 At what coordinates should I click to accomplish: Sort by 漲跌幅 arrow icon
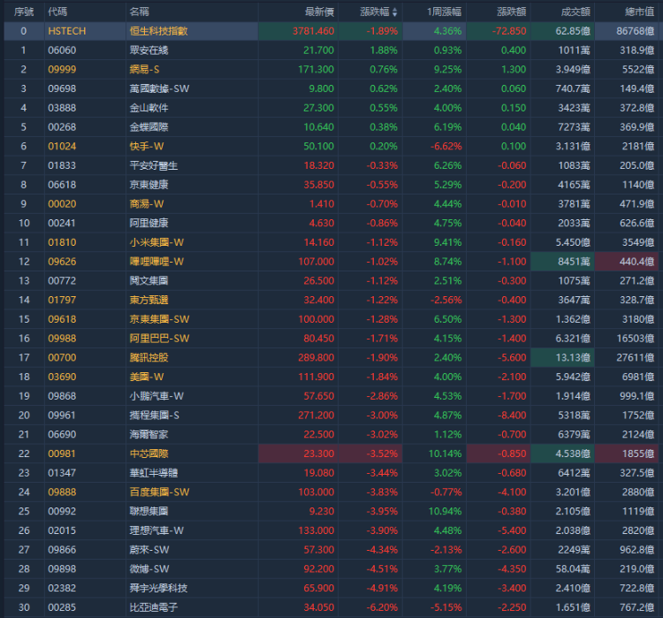tap(394, 11)
